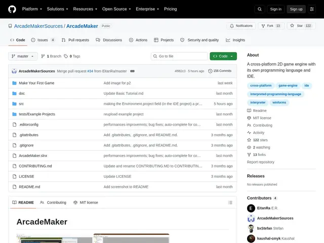Click the eye icon beside 2 watching
This screenshot has width=324, height=243.
coord(249,147)
